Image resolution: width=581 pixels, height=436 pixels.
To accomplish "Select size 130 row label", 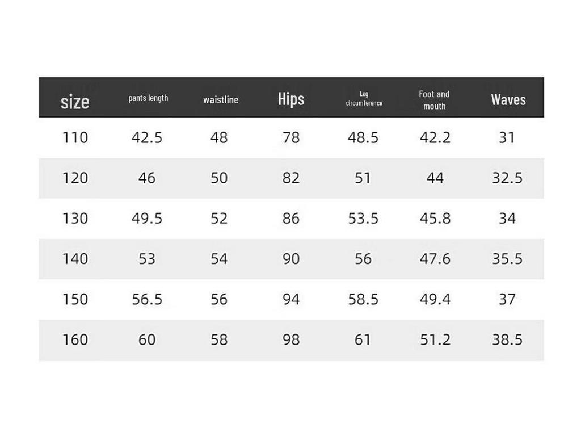I will 75,219.
